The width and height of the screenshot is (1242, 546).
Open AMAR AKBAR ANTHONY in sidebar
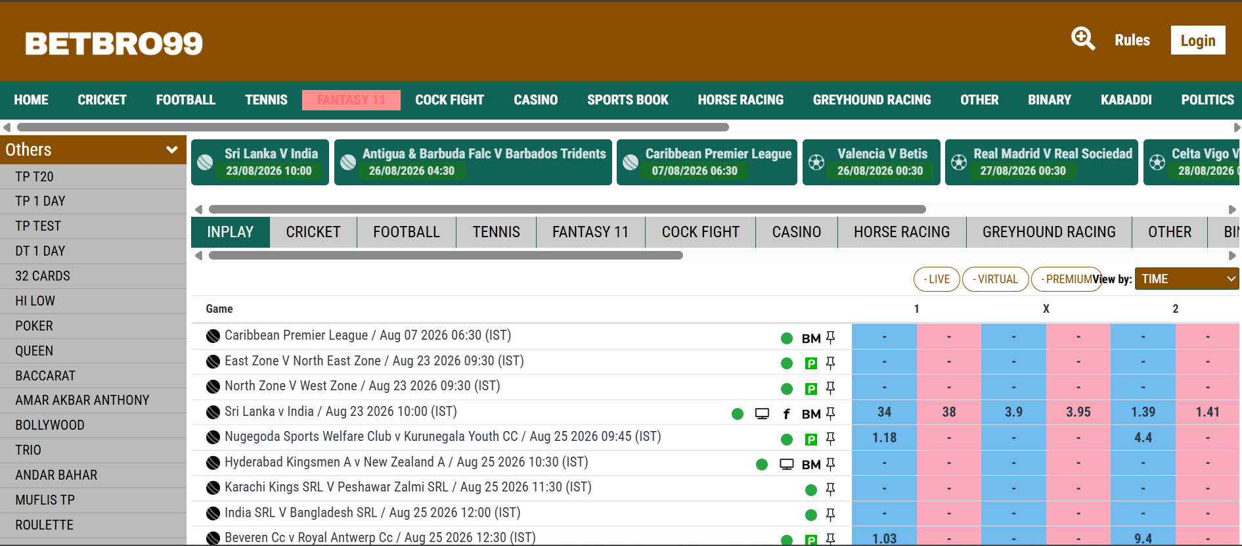(93, 400)
